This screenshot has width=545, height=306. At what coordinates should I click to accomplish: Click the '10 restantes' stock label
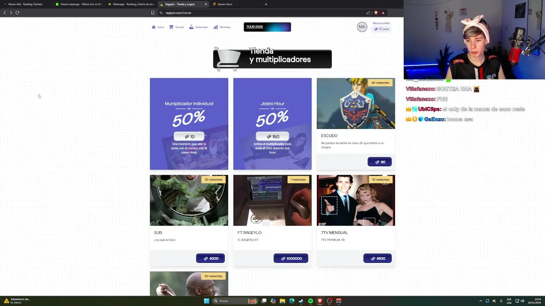pyautogui.click(x=380, y=180)
